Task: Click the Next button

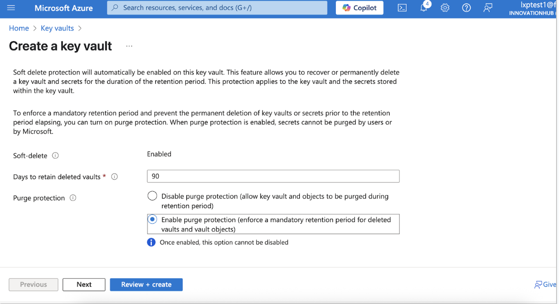Action: click(84, 285)
